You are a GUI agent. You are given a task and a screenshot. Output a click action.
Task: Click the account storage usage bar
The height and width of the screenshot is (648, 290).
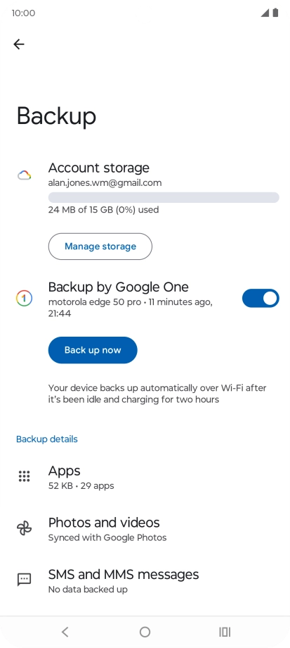164,197
